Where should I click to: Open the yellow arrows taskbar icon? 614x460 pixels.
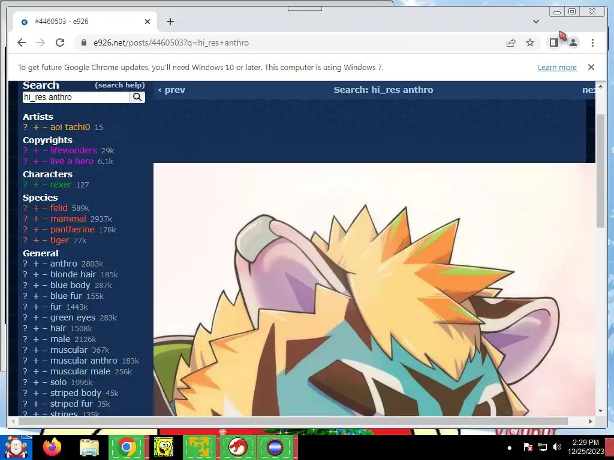click(199, 447)
